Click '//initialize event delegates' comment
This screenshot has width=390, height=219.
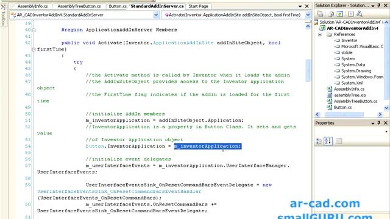pos(128,159)
